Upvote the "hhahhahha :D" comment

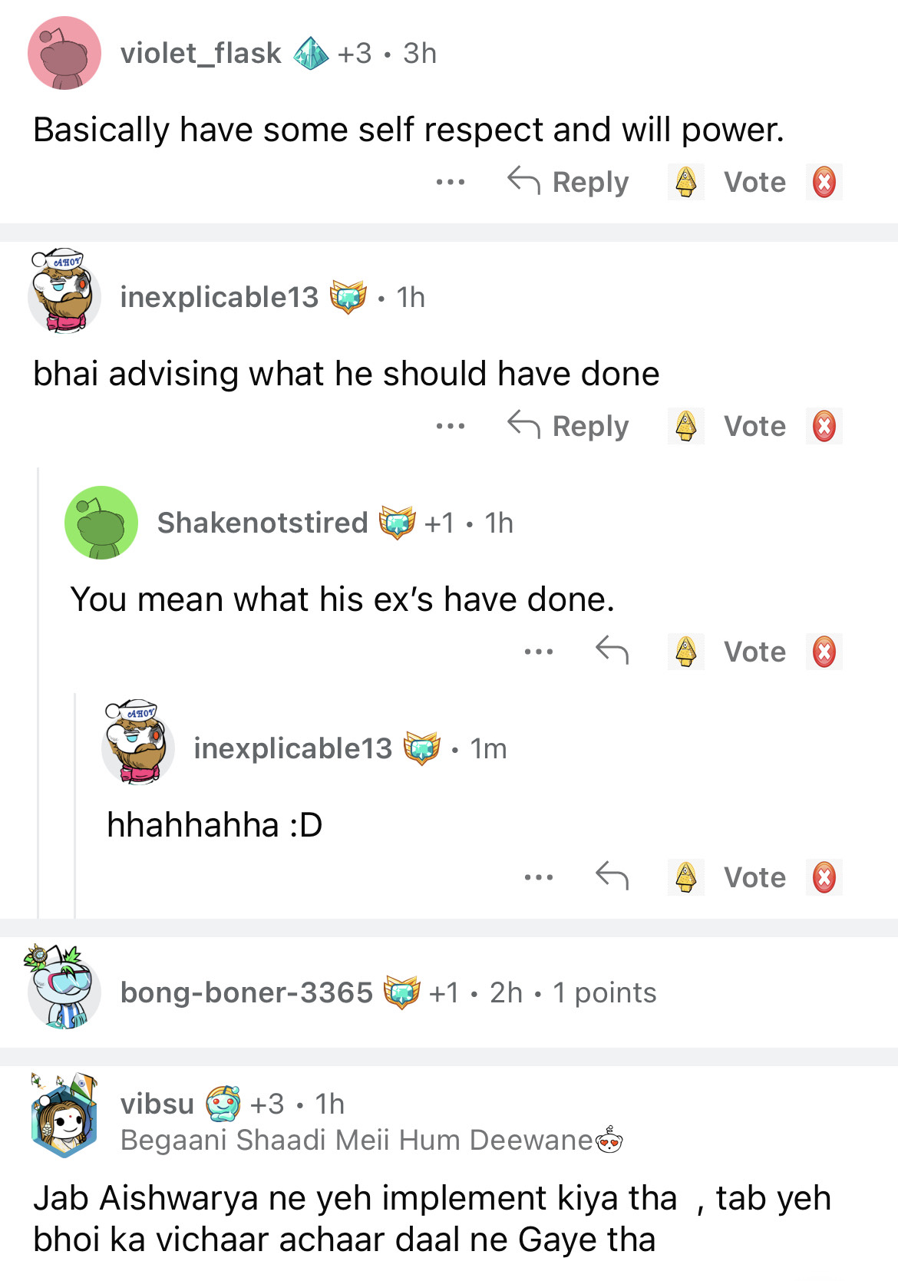pyautogui.click(x=685, y=877)
